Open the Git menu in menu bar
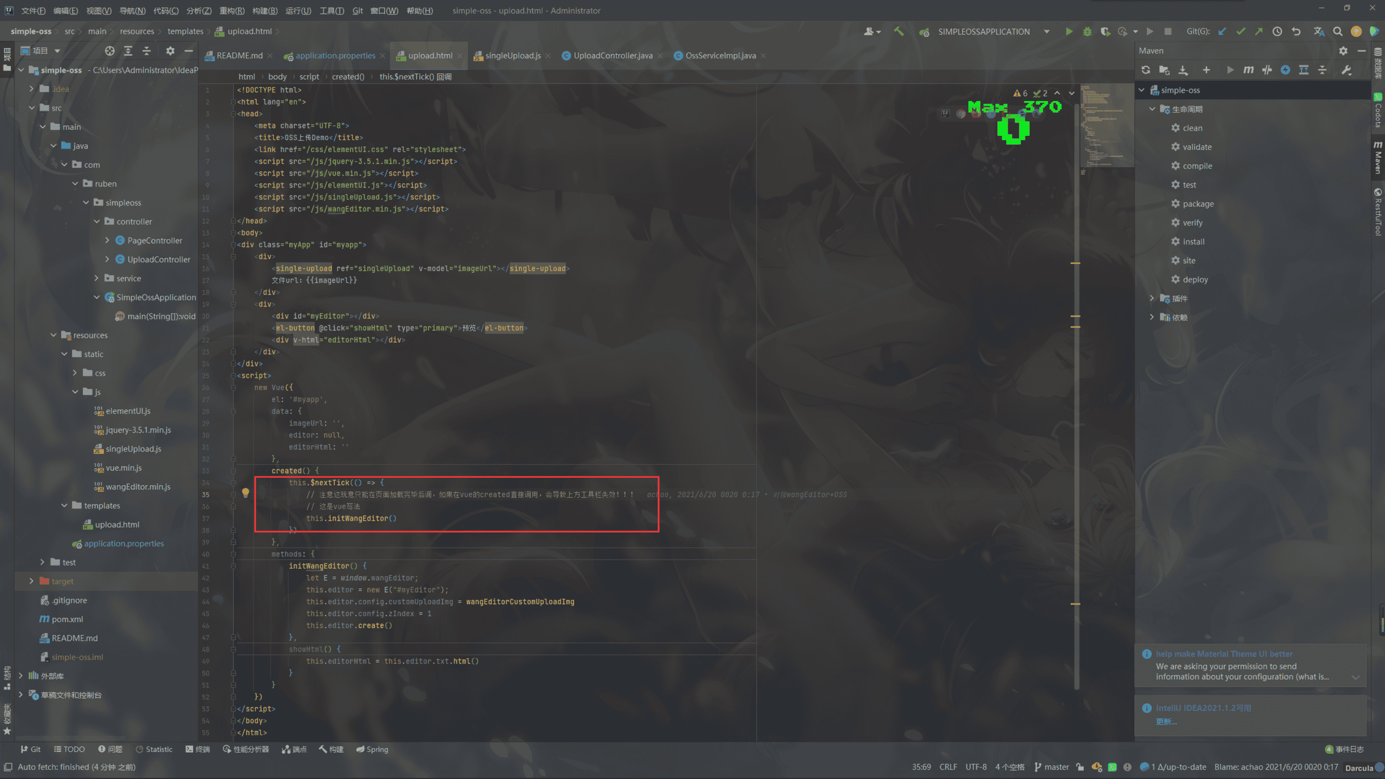This screenshot has height=779, width=1385. pyautogui.click(x=357, y=10)
